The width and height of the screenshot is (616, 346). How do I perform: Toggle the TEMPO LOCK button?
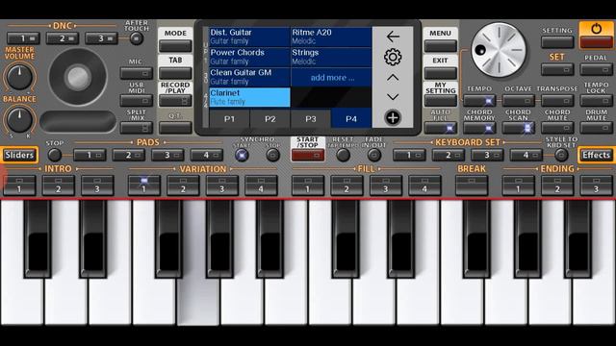596,100
